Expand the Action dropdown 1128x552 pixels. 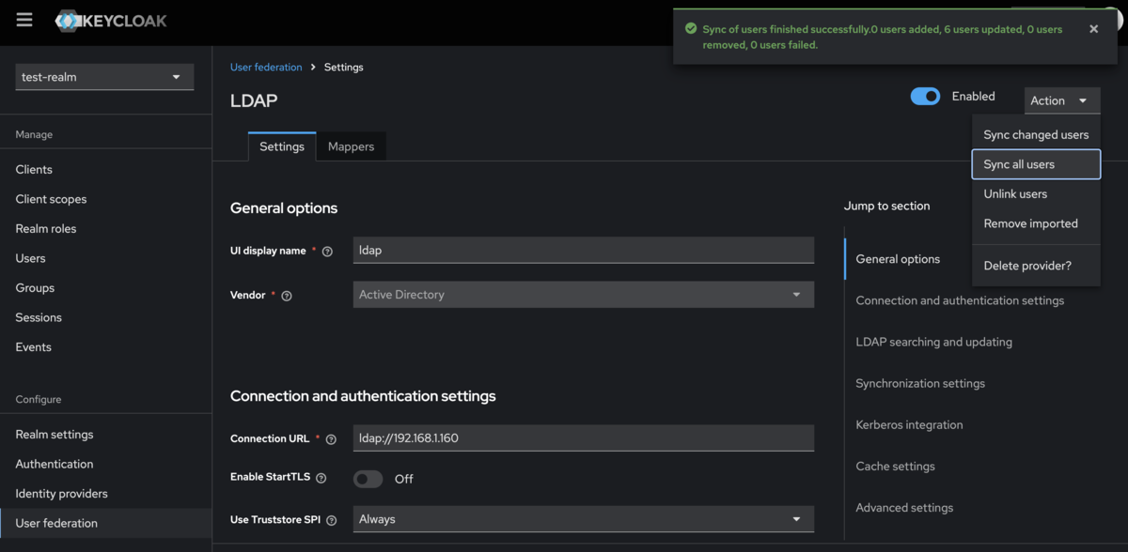coord(1060,100)
